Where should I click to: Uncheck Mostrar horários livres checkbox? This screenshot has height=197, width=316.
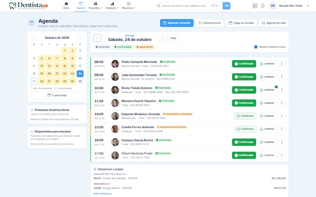(x=256, y=47)
